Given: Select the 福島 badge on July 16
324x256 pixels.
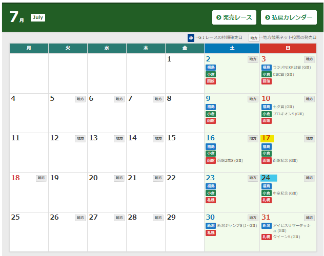Looking at the screenshot, I should click(211, 146).
